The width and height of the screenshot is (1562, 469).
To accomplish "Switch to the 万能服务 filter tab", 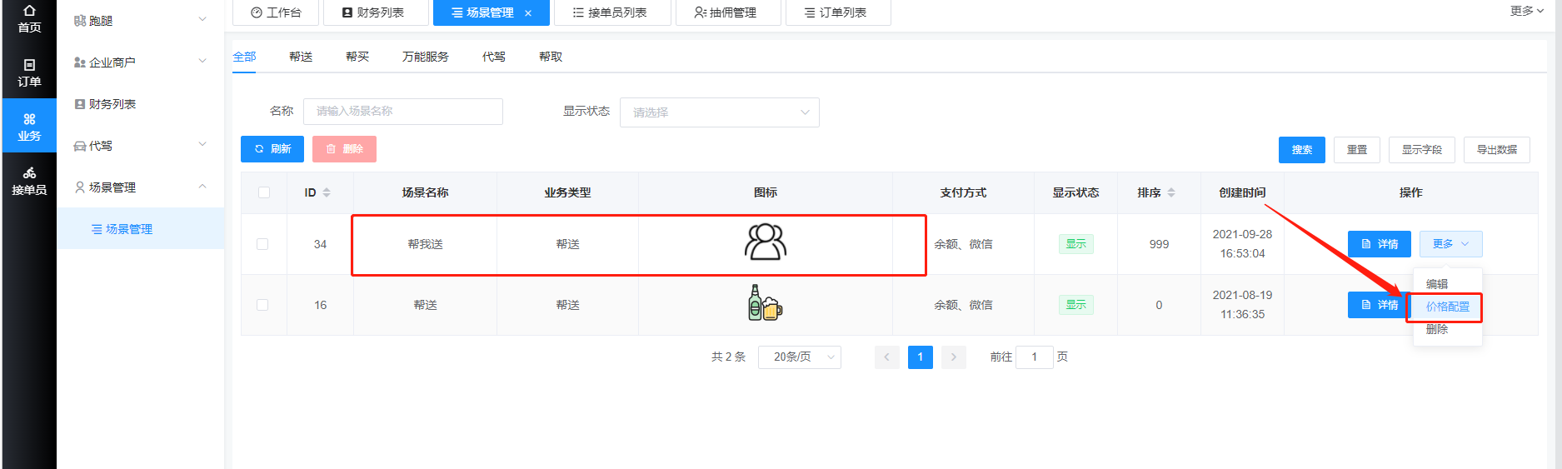I will click(x=426, y=57).
